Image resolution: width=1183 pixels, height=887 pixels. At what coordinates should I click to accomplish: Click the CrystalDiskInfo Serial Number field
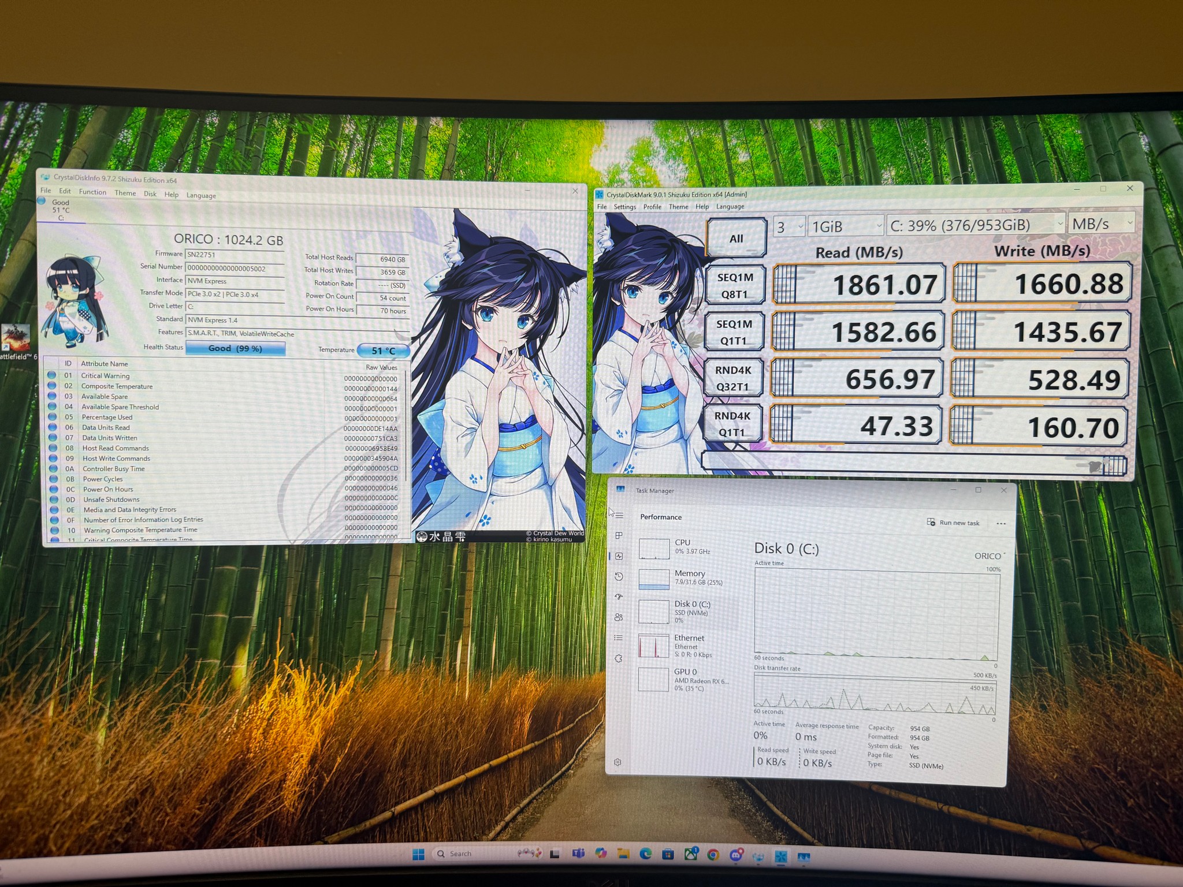click(235, 268)
